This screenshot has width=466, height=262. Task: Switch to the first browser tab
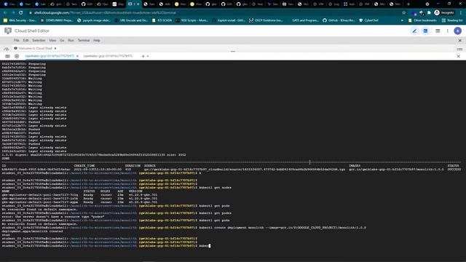pyautogui.click(x=9, y=4)
